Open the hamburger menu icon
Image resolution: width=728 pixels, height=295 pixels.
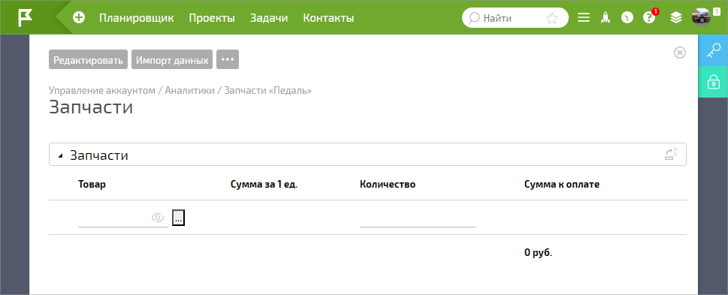click(x=584, y=17)
